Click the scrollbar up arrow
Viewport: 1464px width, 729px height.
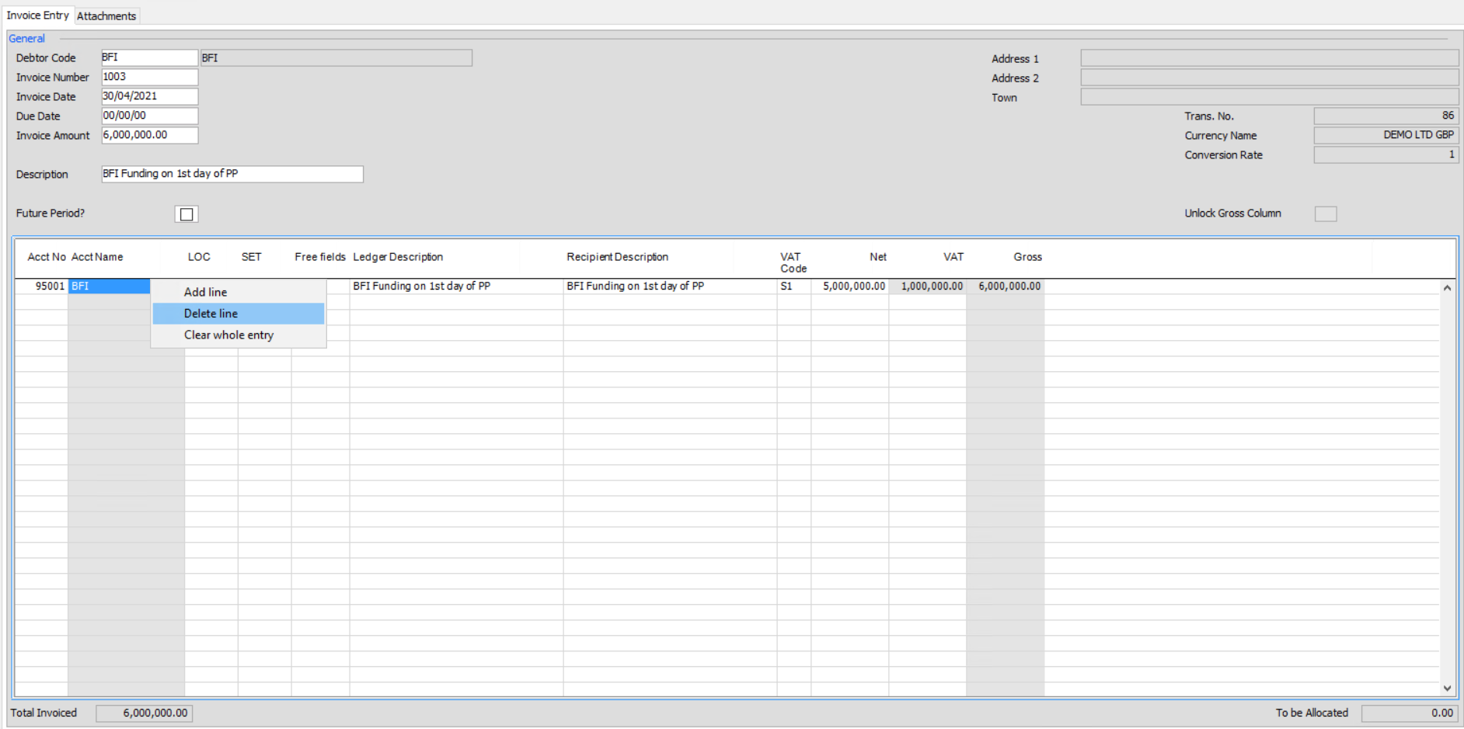point(1447,286)
